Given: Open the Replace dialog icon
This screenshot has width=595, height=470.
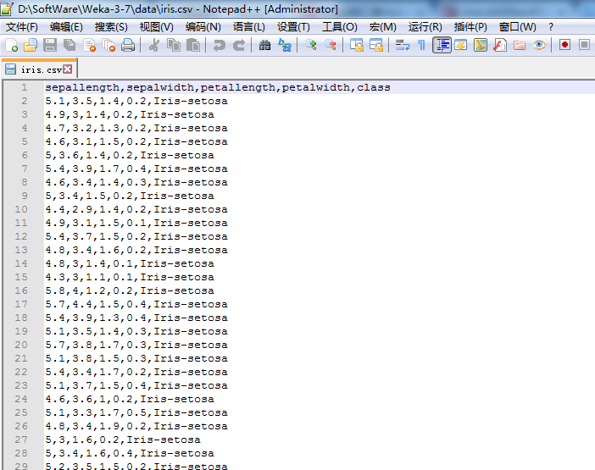Looking at the screenshot, I should point(285,45).
